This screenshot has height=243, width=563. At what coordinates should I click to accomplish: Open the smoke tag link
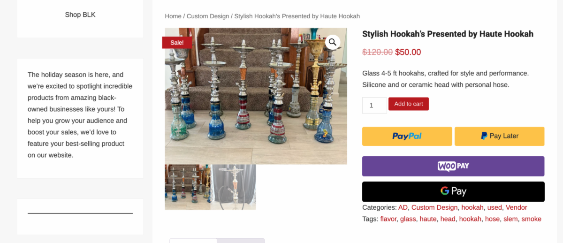click(x=532, y=219)
